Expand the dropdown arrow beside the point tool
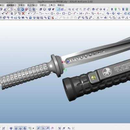 tap(31, 14)
